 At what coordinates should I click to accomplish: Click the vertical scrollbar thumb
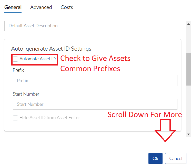(189, 69)
